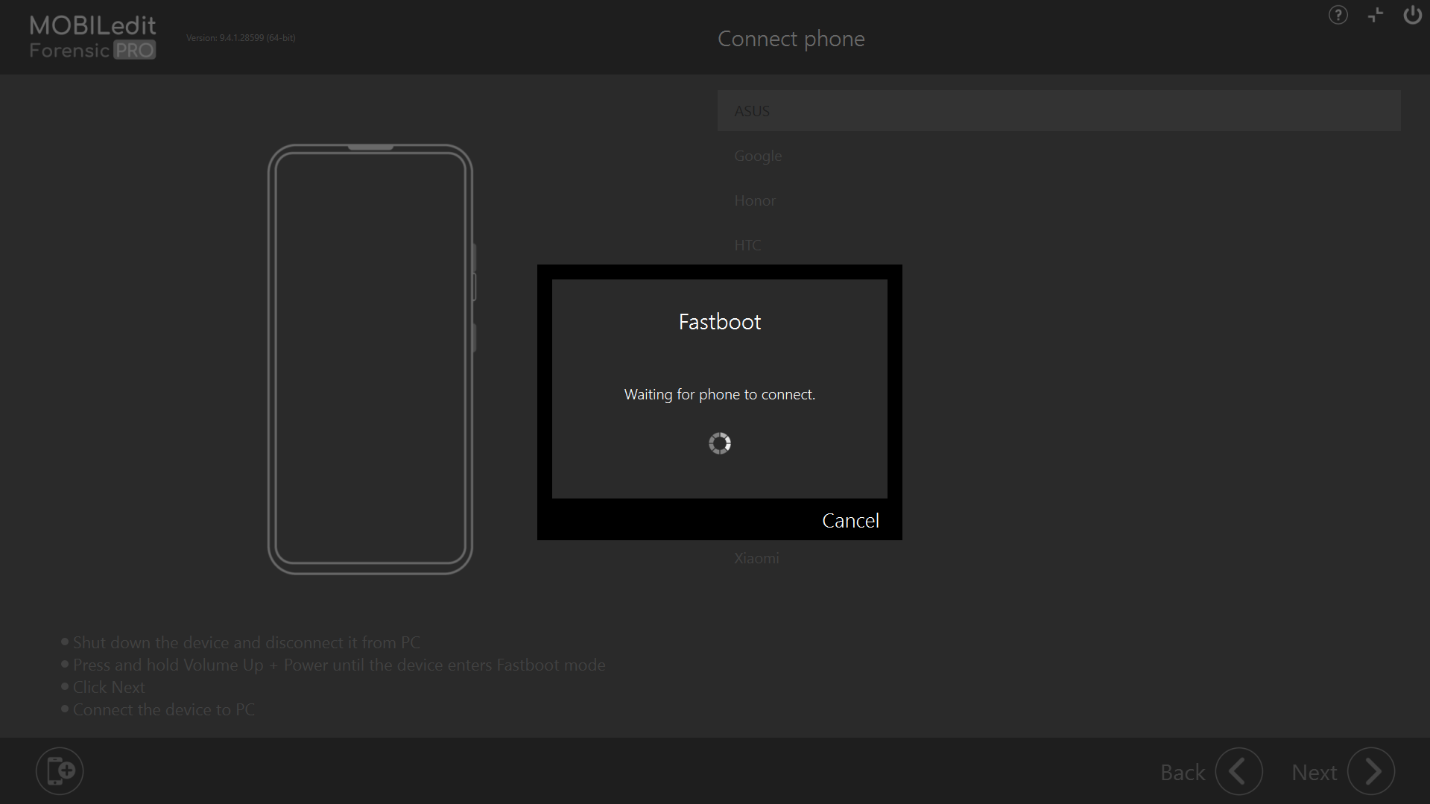Pick HTC from the manufacturer list
Screen dimensions: 1430x804
point(748,245)
